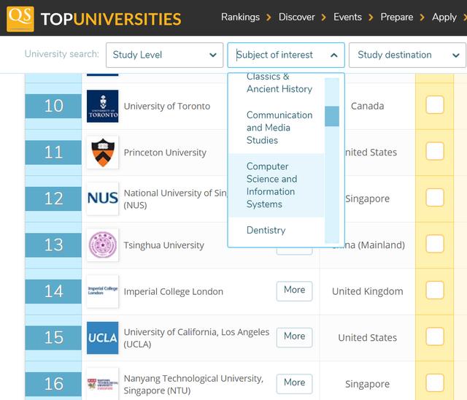Screen dimensions: 467x400
Task: Expand the Study destination dropdown
Action: pyautogui.click(x=406, y=55)
